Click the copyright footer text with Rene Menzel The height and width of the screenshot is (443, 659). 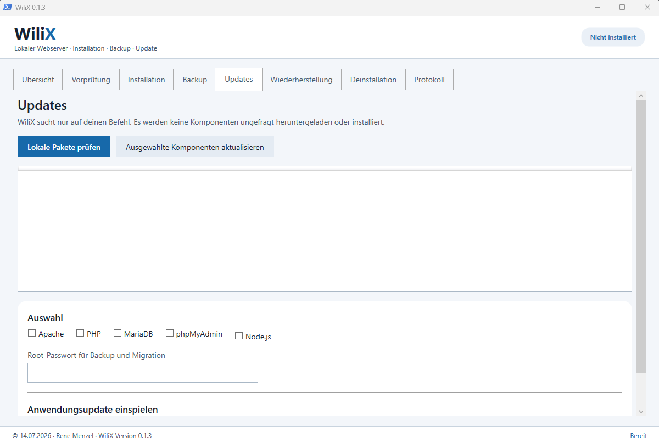[x=82, y=435]
